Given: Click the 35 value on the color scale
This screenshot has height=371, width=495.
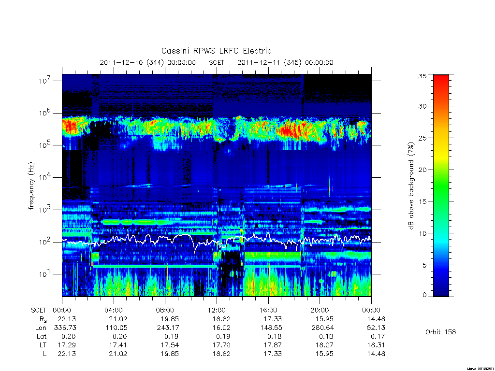Looking at the screenshot, I should point(422,76).
